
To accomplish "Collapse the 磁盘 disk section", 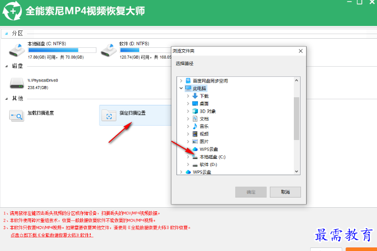I will click(x=7, y=66).
